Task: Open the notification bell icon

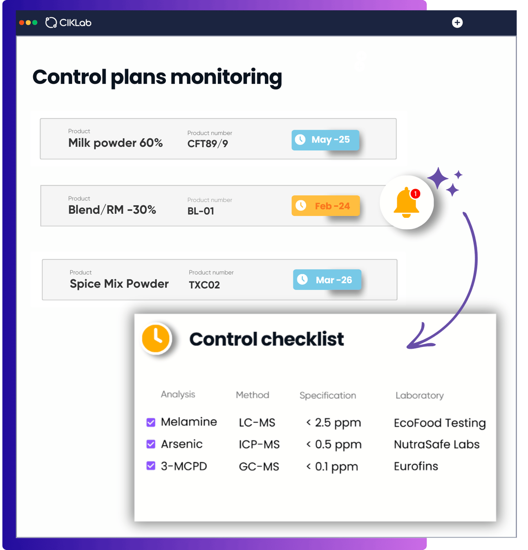Action: point(406,203)
